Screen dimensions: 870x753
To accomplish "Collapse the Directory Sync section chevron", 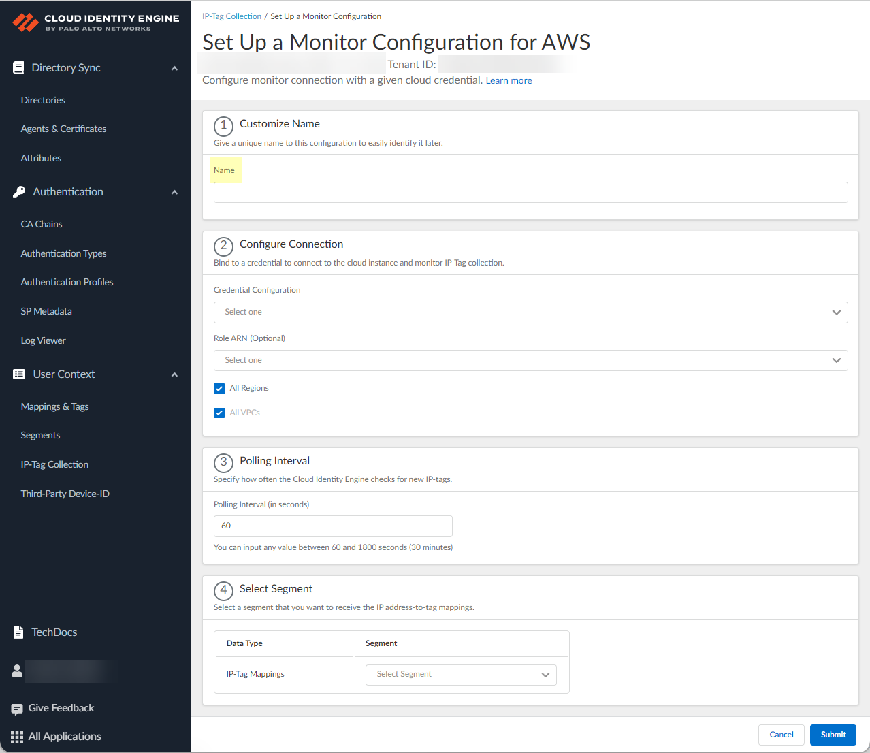I will (x=174, y=68).
